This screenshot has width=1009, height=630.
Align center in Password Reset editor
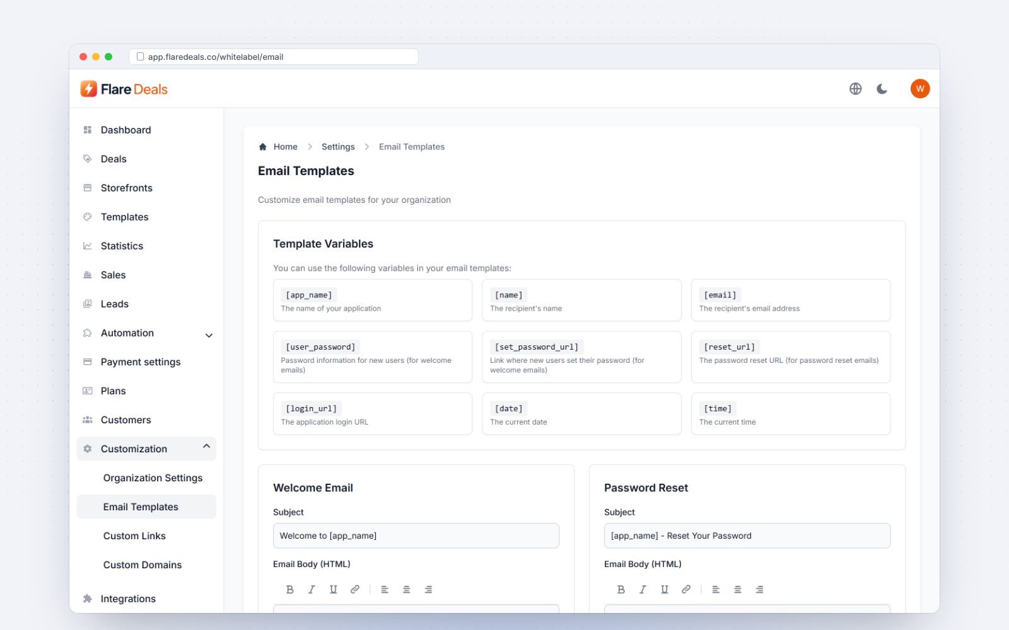738,590
